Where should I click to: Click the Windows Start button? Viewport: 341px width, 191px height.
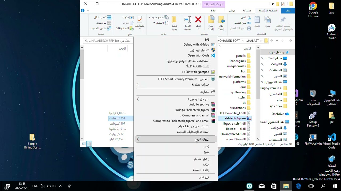coord(335,186)
